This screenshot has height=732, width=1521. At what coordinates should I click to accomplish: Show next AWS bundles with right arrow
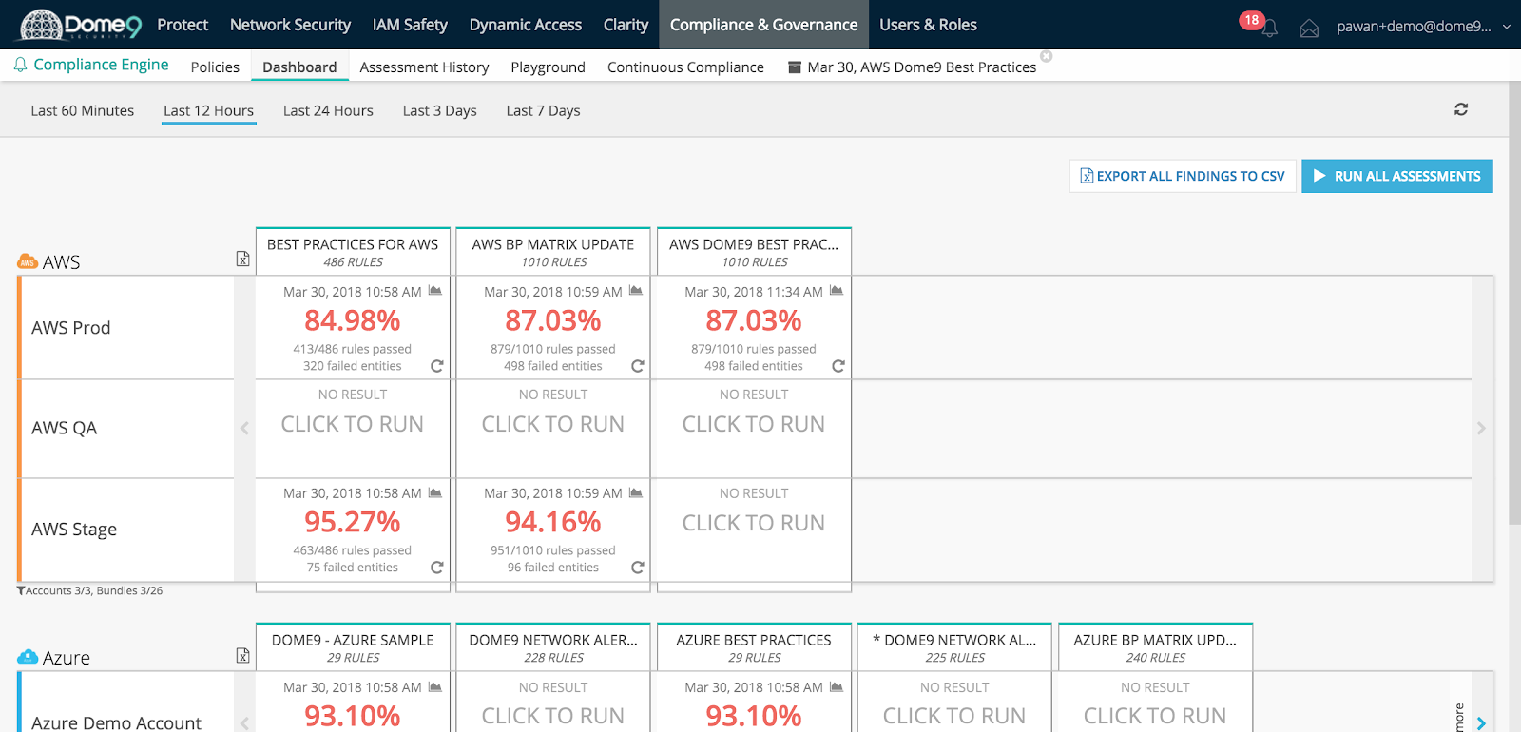(x=1481, y=429)
